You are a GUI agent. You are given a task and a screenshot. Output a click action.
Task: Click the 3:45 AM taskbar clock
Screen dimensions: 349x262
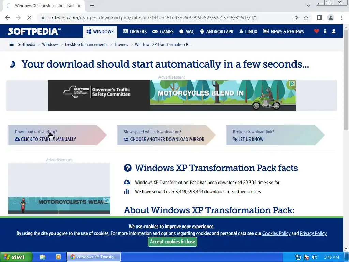coord(332,257)
